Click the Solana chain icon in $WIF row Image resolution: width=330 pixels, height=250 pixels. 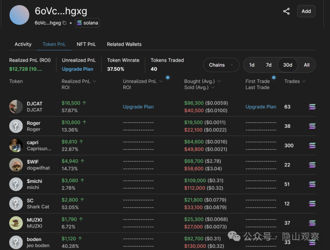[312, 165]
